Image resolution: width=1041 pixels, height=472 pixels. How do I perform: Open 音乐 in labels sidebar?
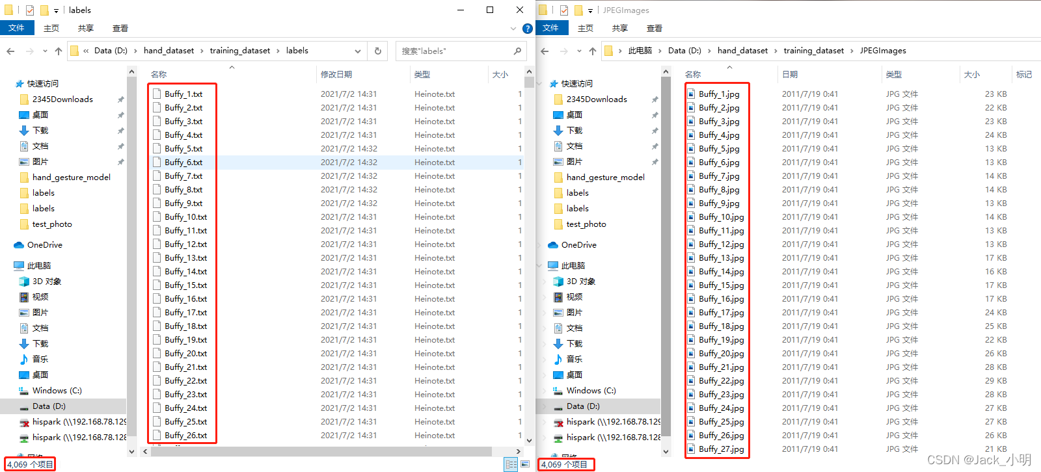pos(40,359)
